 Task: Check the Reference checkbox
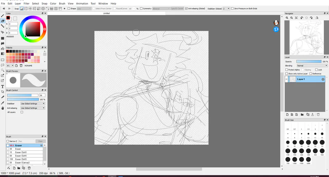311,74
